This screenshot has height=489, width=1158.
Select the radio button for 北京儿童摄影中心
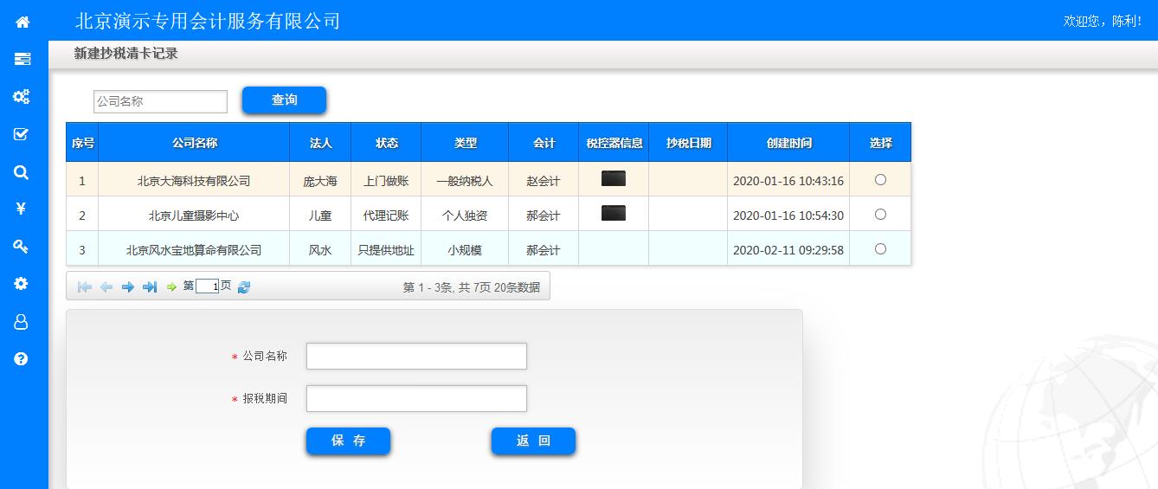pyautogui.click(x=880, y=215)
